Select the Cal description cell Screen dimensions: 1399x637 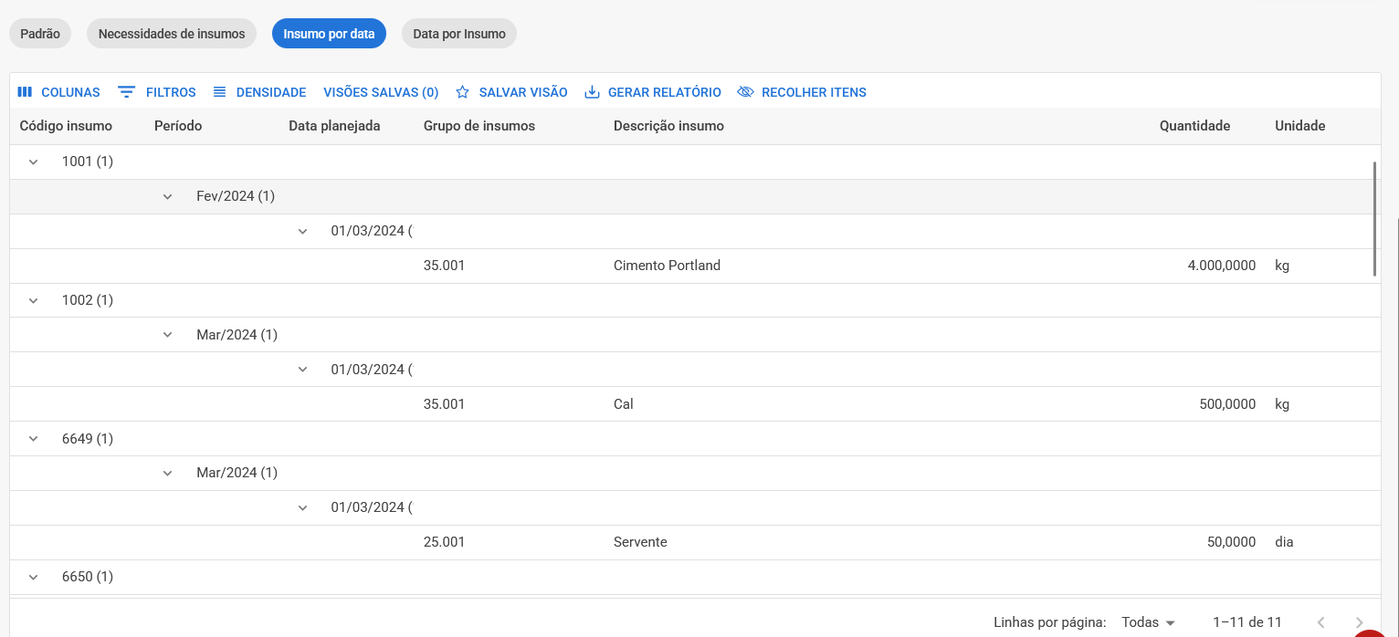point(624,404)
